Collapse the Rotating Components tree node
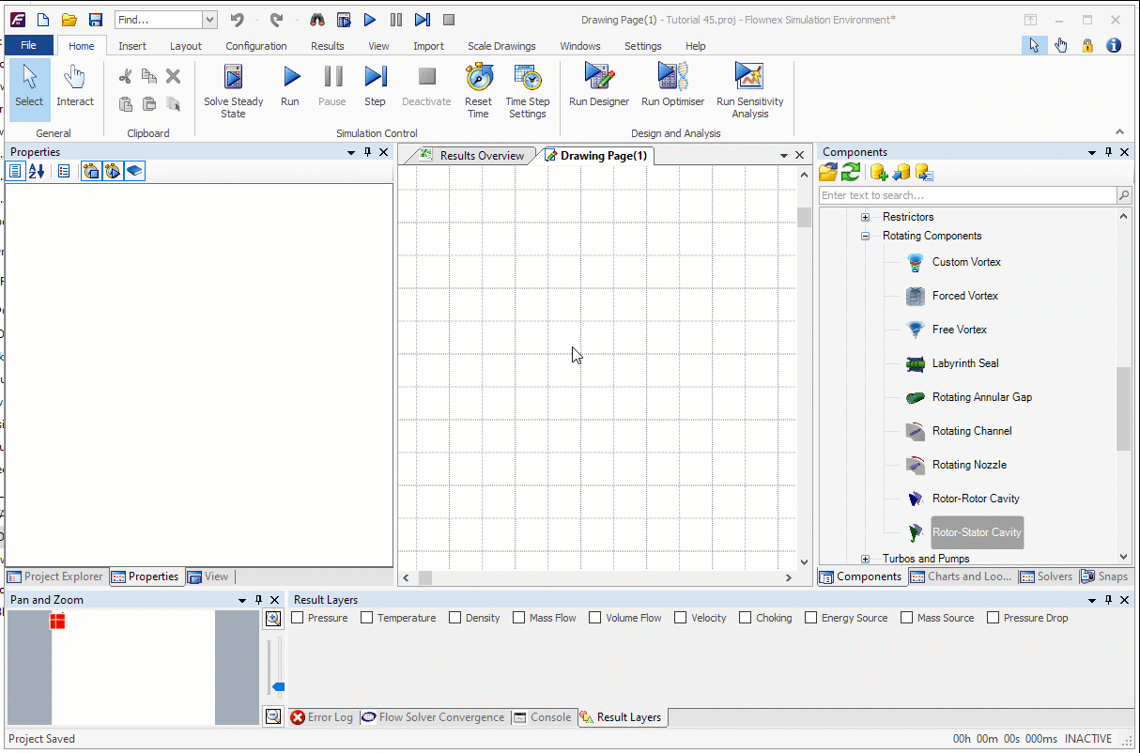This screenshot has width=1140, height=753. click(865, 237)
